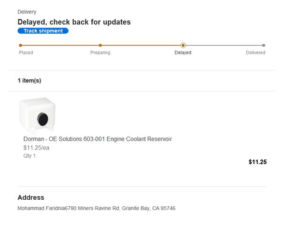
Task: Click the Delayed step label
Action: coord(183,53)
